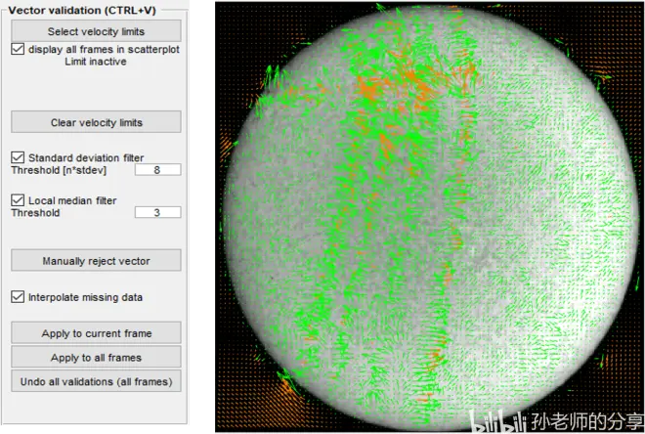645x434 pixels.
Task: Apply validation to current frame
Action: pos(96,332)
